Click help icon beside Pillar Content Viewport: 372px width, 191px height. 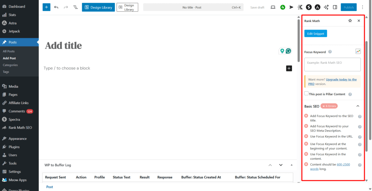coord(350,94)
